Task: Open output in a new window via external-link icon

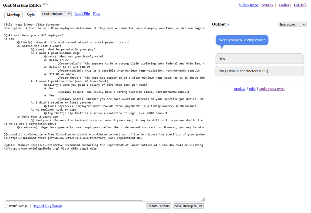Action: click(228, 24)
